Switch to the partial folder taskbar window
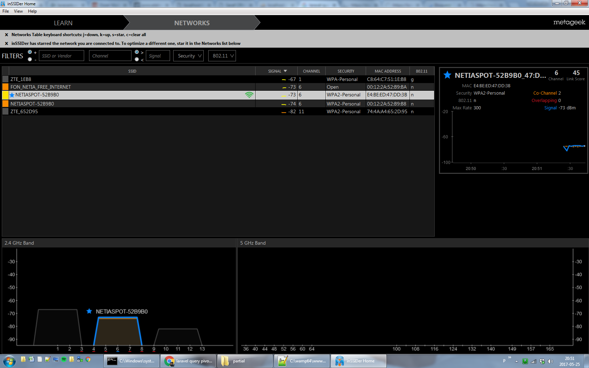Screen dimensions: 589x368 pos(245,361)
